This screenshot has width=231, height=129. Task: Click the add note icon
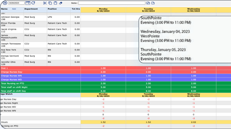coord(148,3)
